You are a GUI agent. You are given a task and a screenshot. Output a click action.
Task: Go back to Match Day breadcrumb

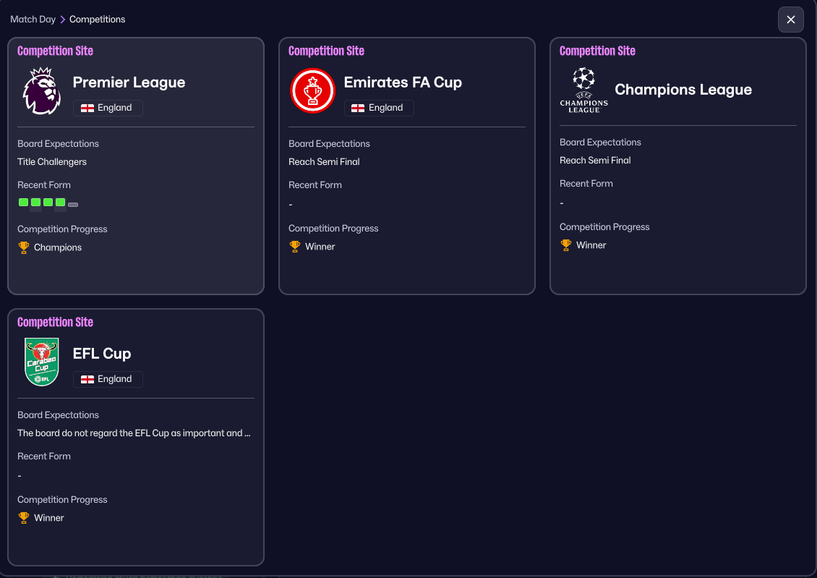[33, 20]
